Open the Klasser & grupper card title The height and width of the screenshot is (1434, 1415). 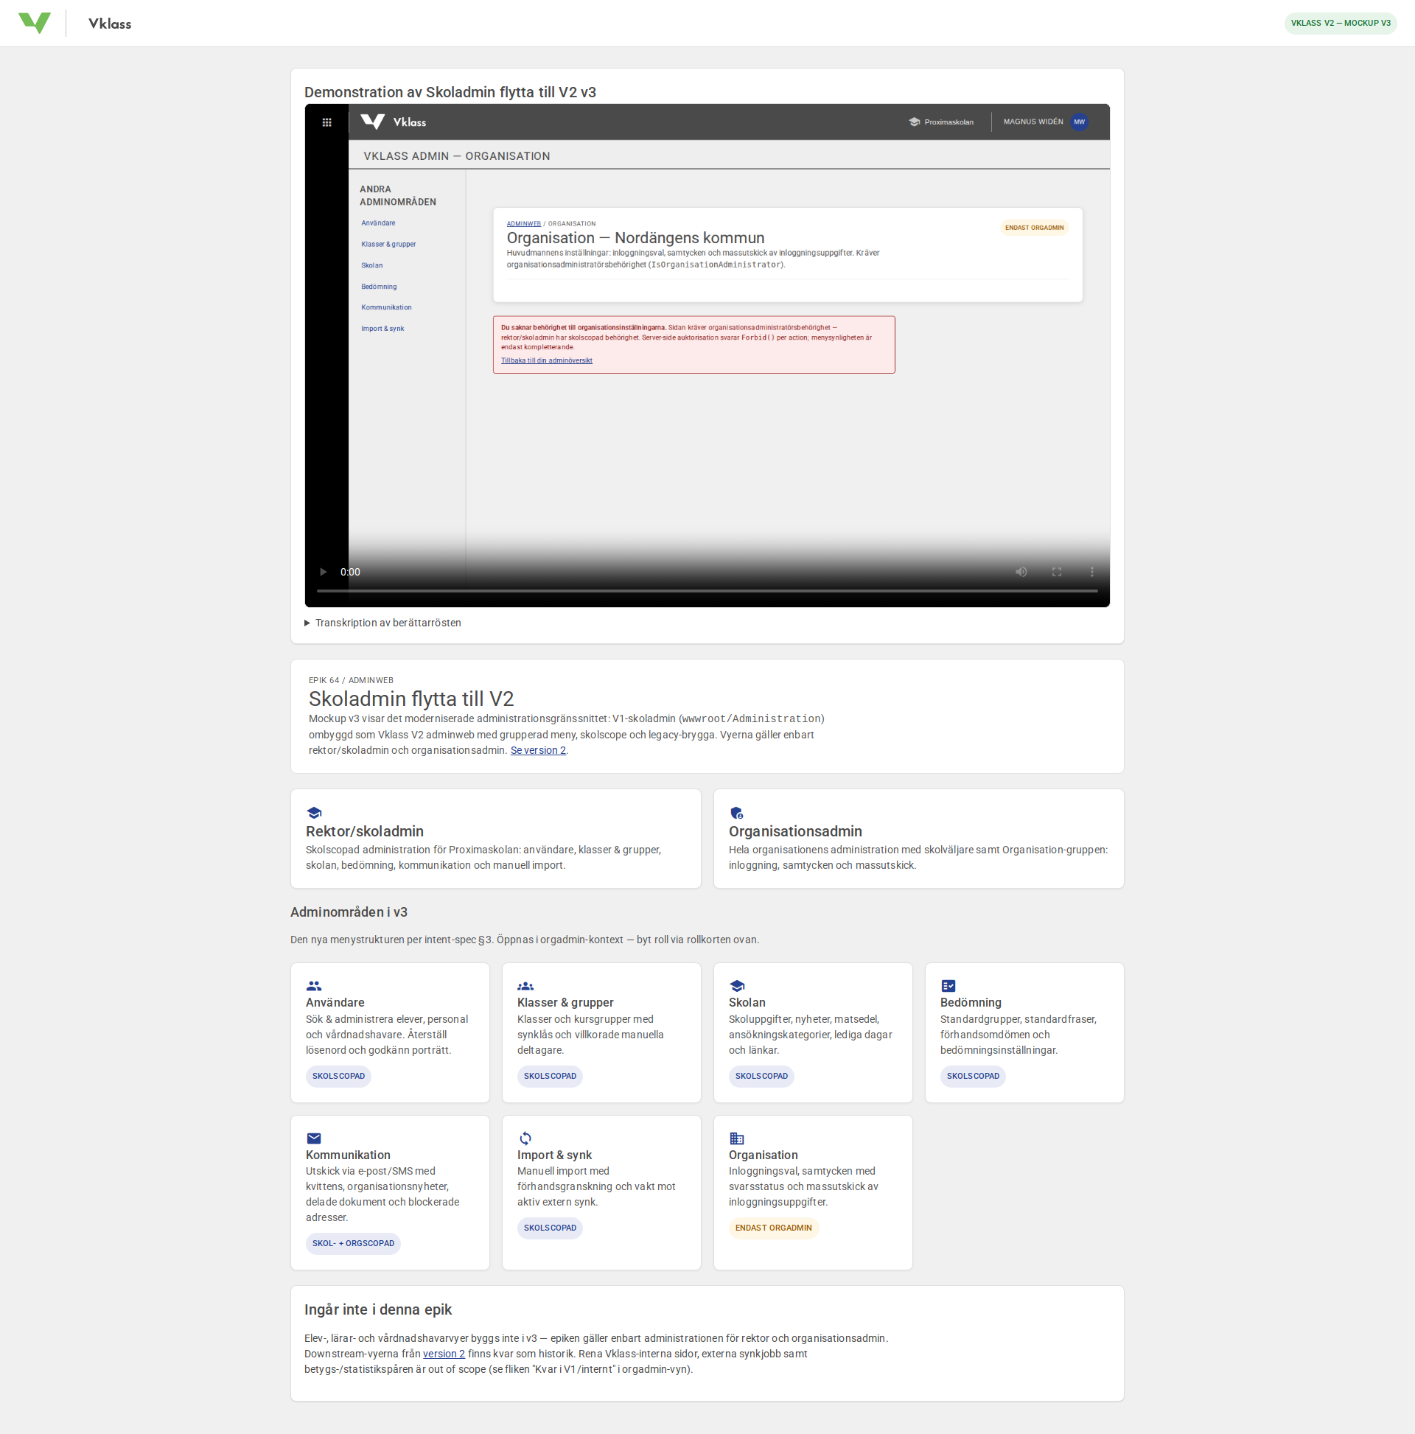[565, 1002]
